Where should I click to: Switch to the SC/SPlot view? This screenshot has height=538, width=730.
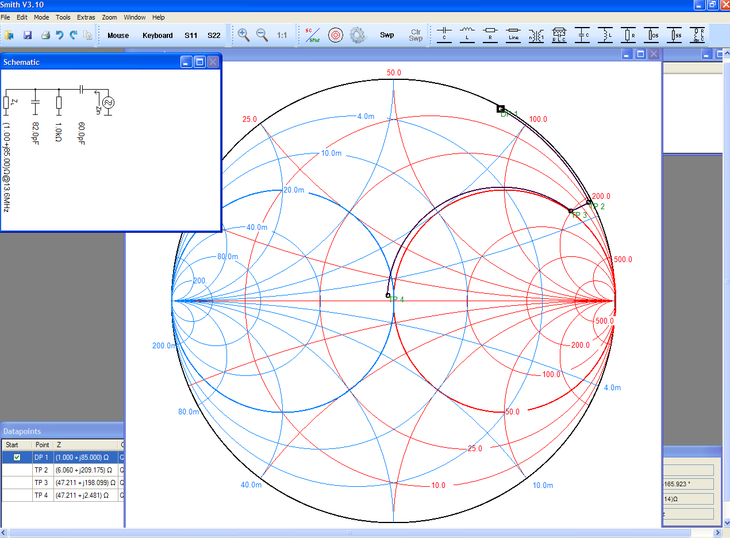tap(313, 35)
